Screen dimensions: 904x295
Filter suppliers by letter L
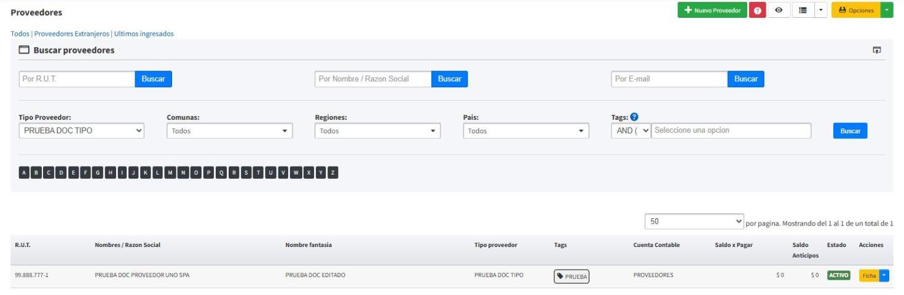pos(158,173)
